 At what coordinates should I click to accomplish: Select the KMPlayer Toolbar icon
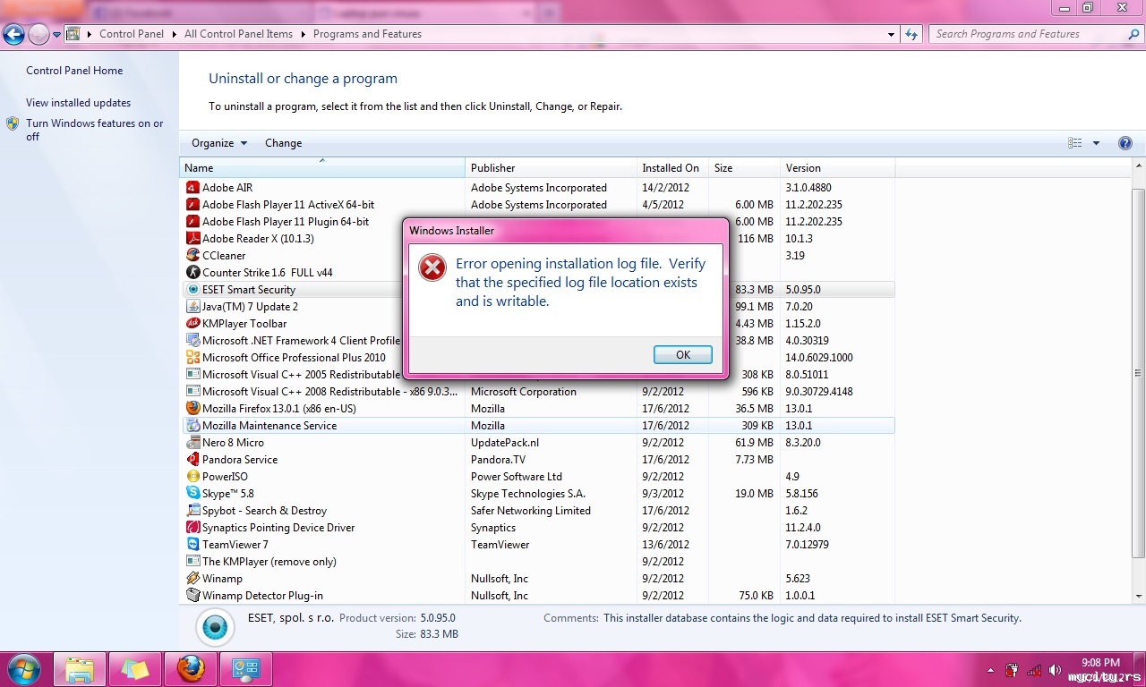coord(192,324)
